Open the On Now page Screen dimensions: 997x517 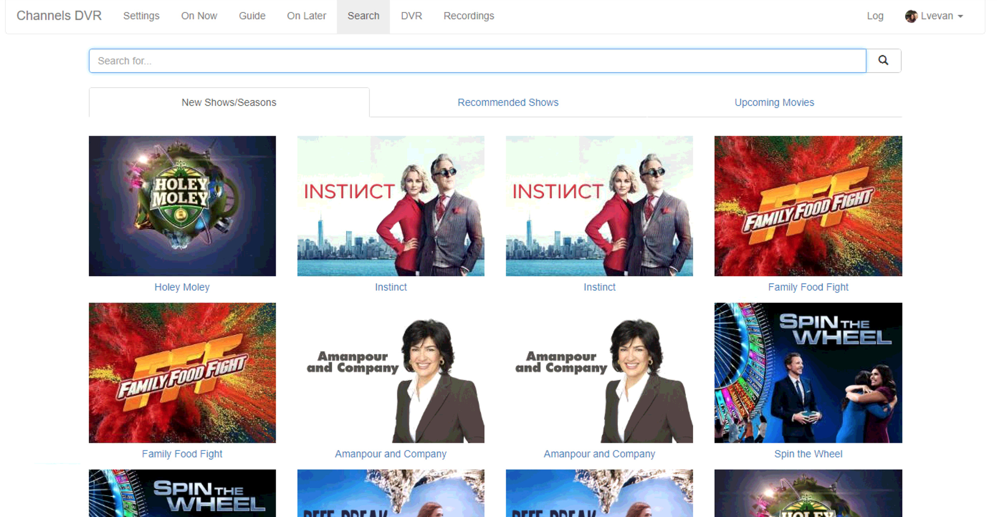point(199,16)
